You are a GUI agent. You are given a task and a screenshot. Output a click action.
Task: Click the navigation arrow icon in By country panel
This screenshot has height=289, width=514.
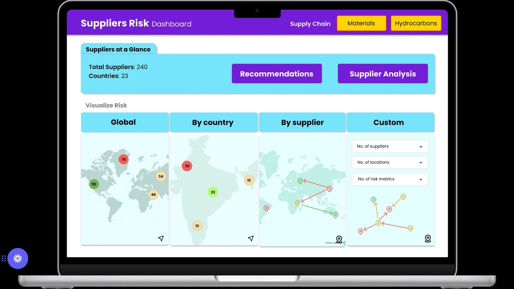click(251, 238)
